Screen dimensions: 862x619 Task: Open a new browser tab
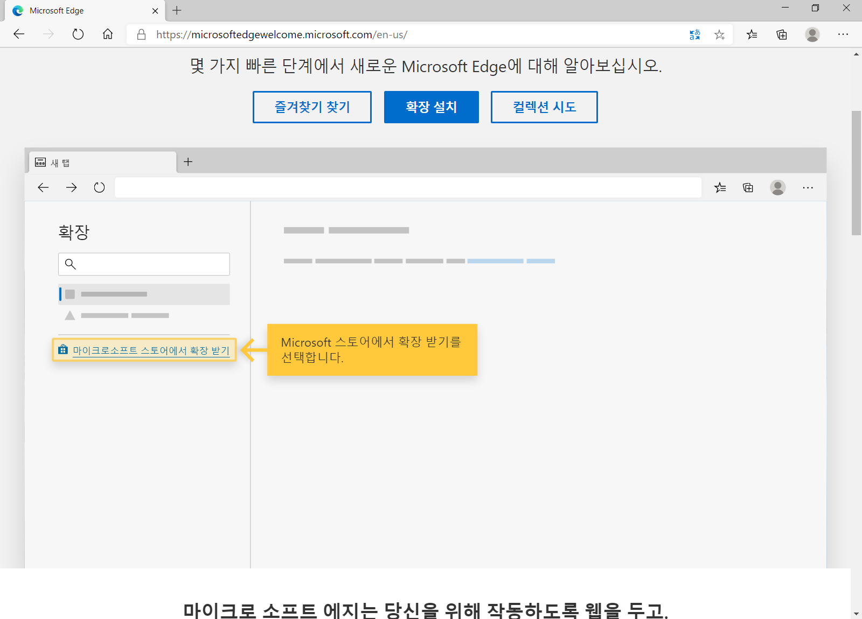tap(177, 10)
